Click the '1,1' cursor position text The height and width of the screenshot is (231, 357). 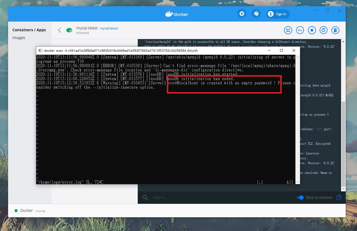click(x=260, y=182)
